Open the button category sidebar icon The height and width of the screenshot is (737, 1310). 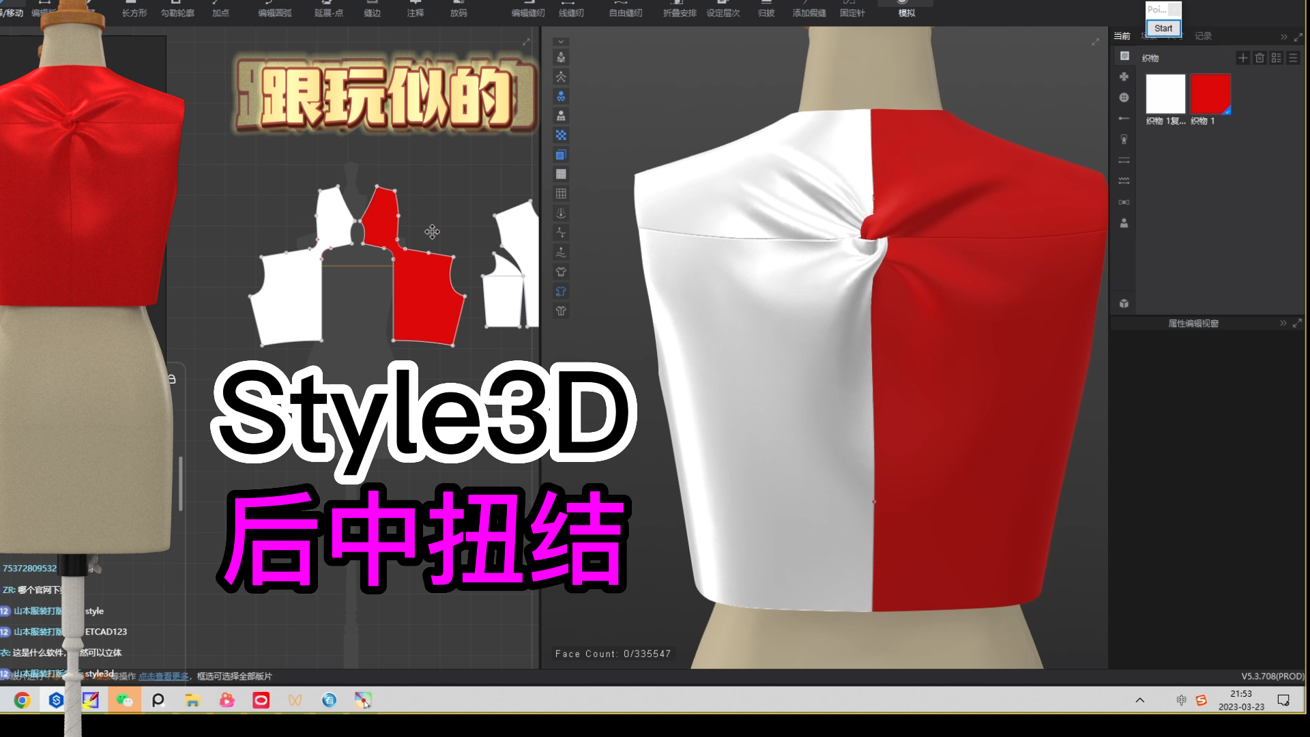[x=1124, y=98]
